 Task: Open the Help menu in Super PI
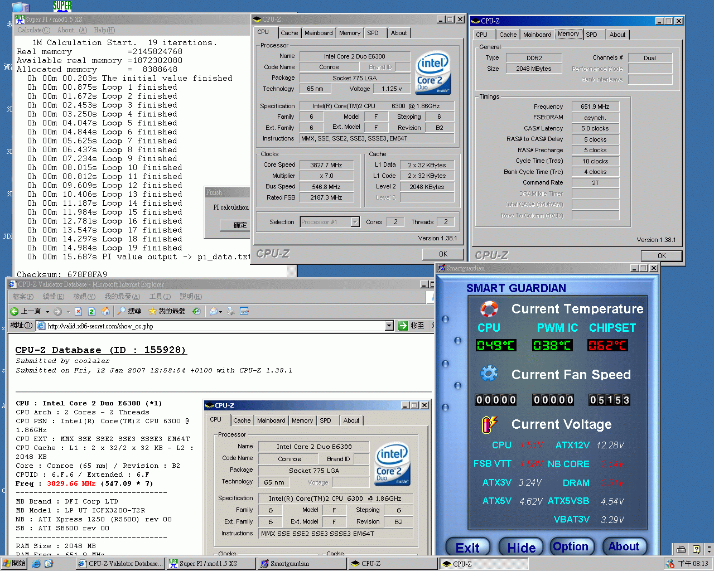(104, 30)
